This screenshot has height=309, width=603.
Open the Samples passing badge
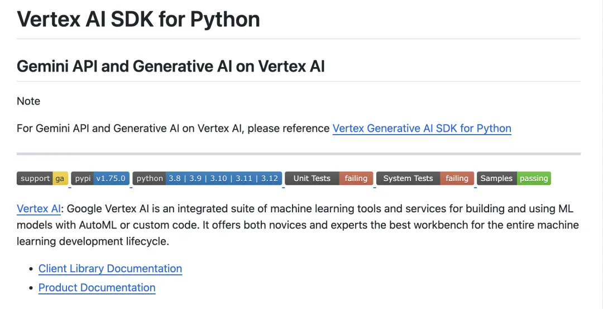514,178
